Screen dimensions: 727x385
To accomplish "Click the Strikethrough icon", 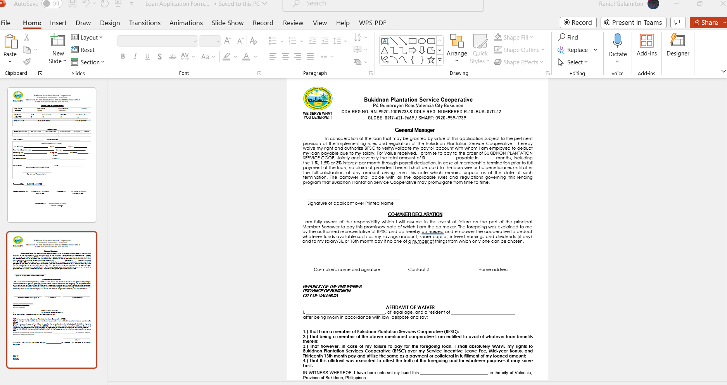I will coord(172,56).
